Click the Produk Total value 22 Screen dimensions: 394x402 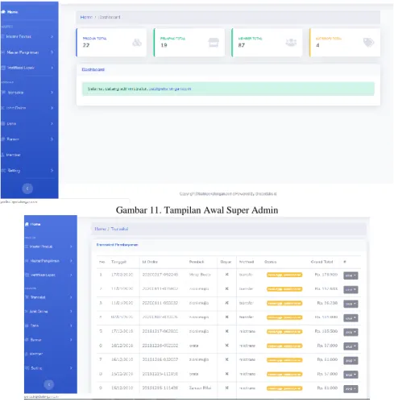click(x=86, y=45)
